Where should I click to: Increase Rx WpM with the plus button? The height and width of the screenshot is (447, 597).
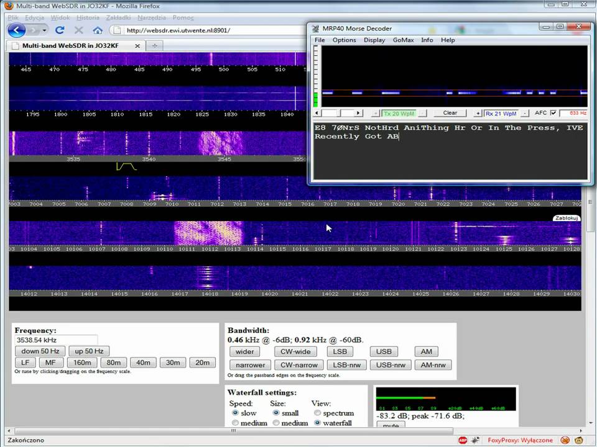(x=478, y=113)
